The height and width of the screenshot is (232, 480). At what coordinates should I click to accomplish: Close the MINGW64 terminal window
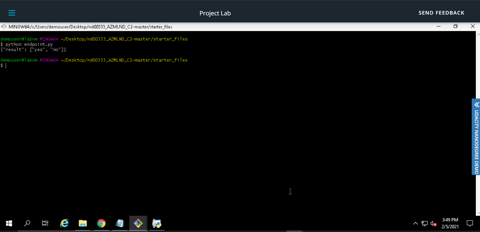[473, 26]
